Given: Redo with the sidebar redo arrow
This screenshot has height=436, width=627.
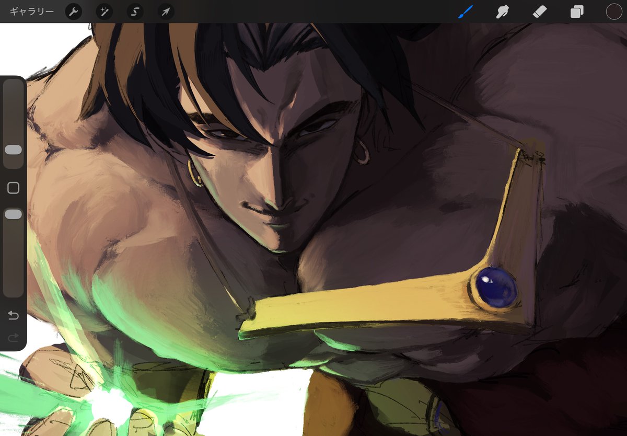Looking at the screenshot, I should click(13, 337).
